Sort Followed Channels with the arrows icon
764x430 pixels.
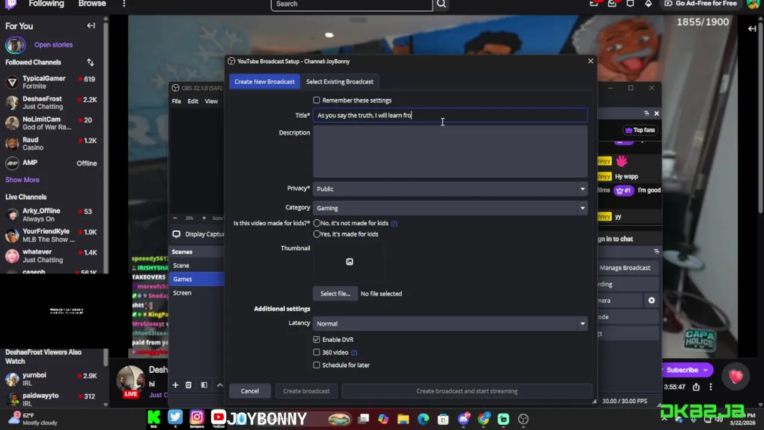(x=90, y=62)
